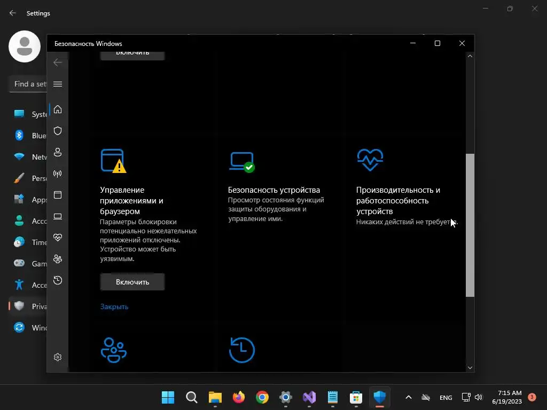Image resolution: width=547 pixels, height=410 pixels.
Task: Click the Settings user avatar
Action: click(x=25, y=46)
